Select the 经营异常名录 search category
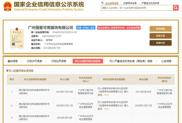This screenshot has width=182, height=123. (x=130, y=3)
